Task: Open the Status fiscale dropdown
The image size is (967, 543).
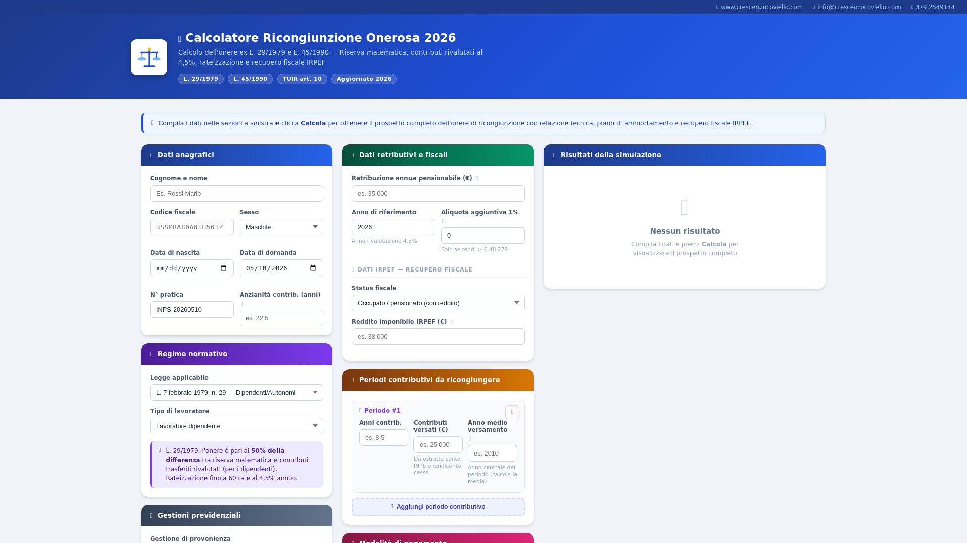Action: pyautogui.click(x=438, y=303)
